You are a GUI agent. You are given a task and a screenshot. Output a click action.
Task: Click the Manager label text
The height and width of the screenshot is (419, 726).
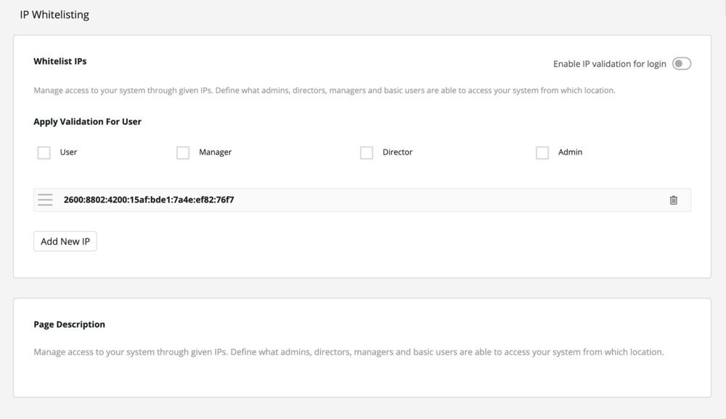(216, 152)
